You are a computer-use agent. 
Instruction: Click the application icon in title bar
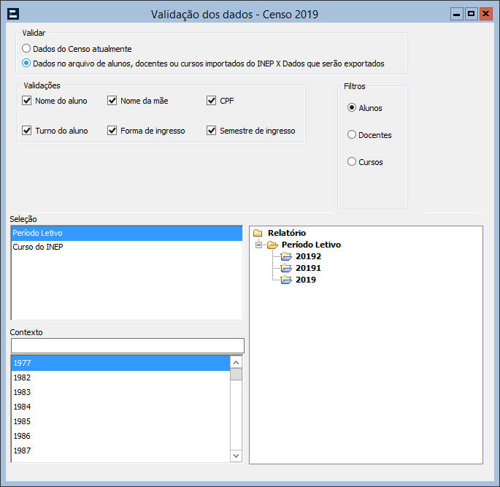coord(13,14)
